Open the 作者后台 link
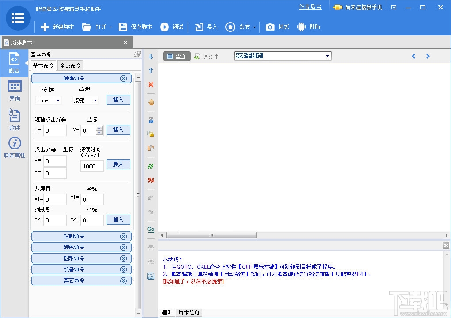451x318 pixels. [310, 7]
